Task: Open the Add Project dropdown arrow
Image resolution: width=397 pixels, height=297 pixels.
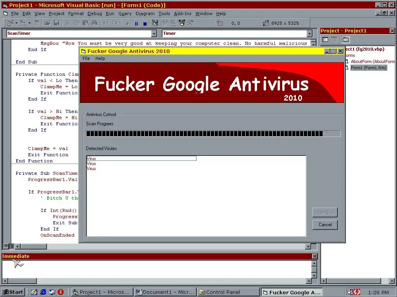Action: tap(16, 23)
